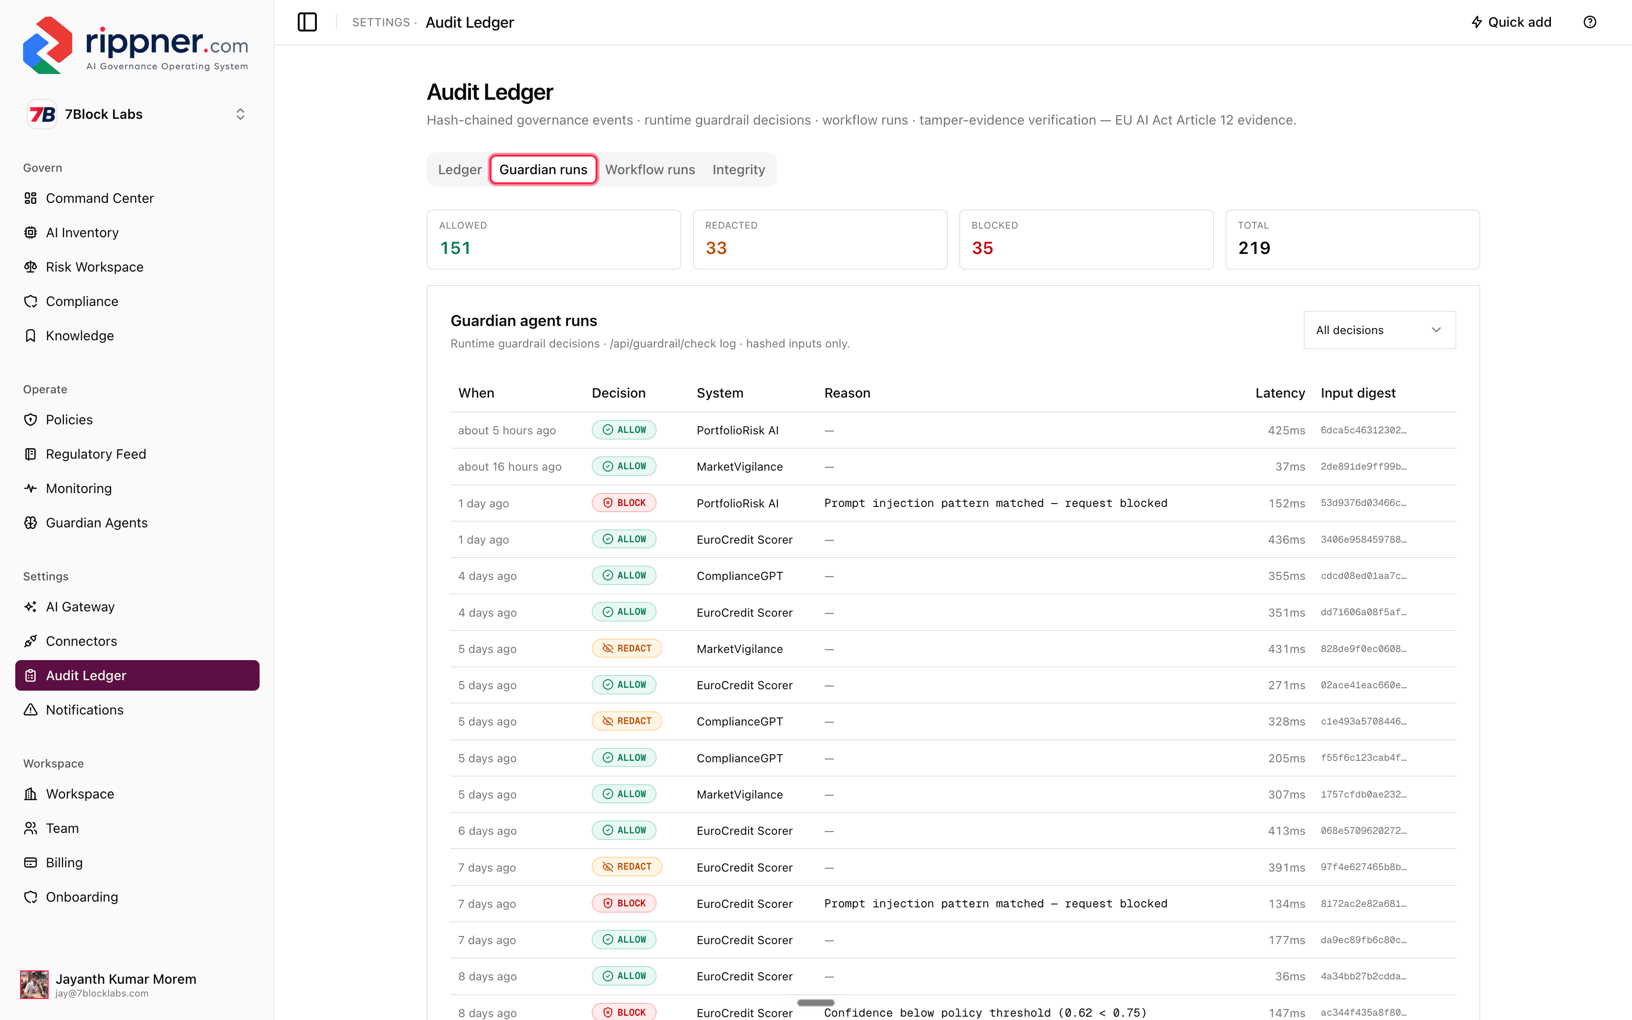Click Jayanth Kumar Morem avatar
This screenshot has height=1020, width=1632.
coord(34,985)
